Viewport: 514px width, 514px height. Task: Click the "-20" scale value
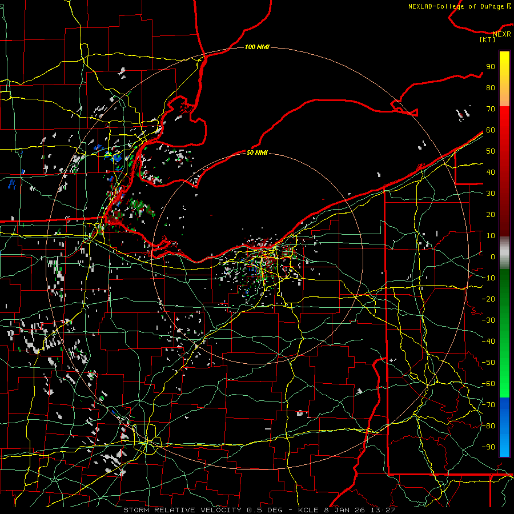(x=488, y=299)
